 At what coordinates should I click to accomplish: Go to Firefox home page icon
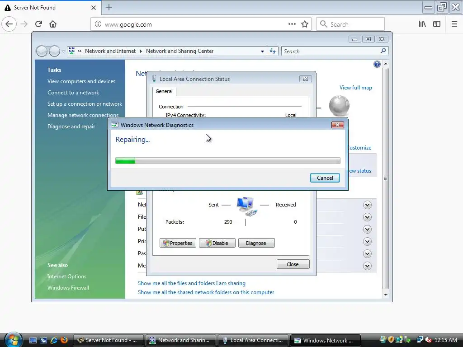[x=53, y=24]
